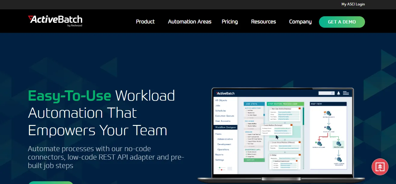This screenshot has width=396, height=184.
Task: Select Execution Queues in mockup sidebar
Action: pyautogui.click(x=225, y=116)
